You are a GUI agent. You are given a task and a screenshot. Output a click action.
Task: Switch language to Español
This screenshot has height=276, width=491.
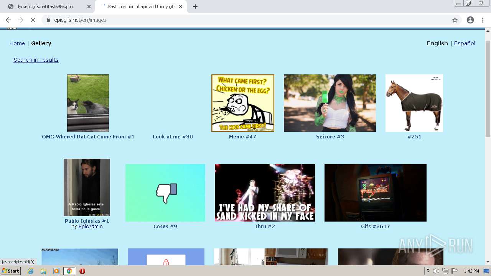(465, 43)
